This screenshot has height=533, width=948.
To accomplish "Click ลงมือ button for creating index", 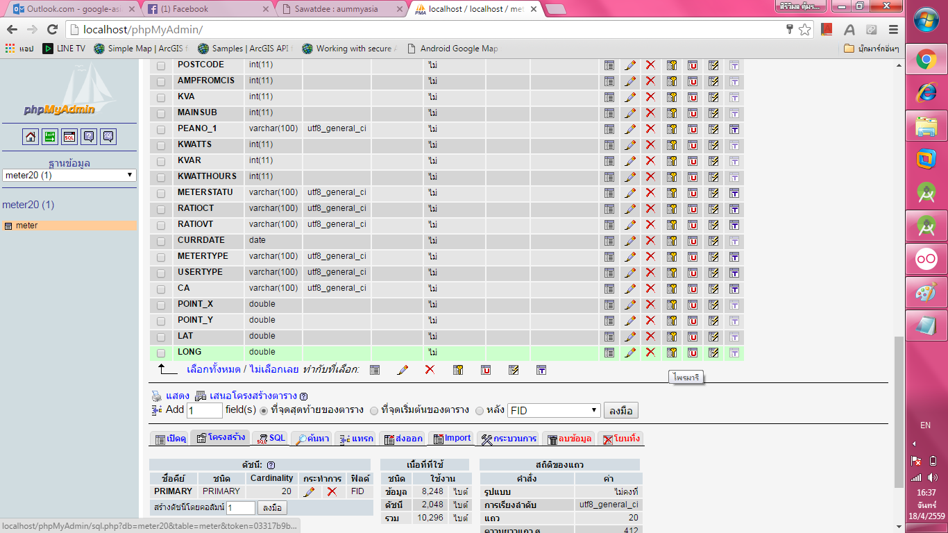I will coord(273,508).
